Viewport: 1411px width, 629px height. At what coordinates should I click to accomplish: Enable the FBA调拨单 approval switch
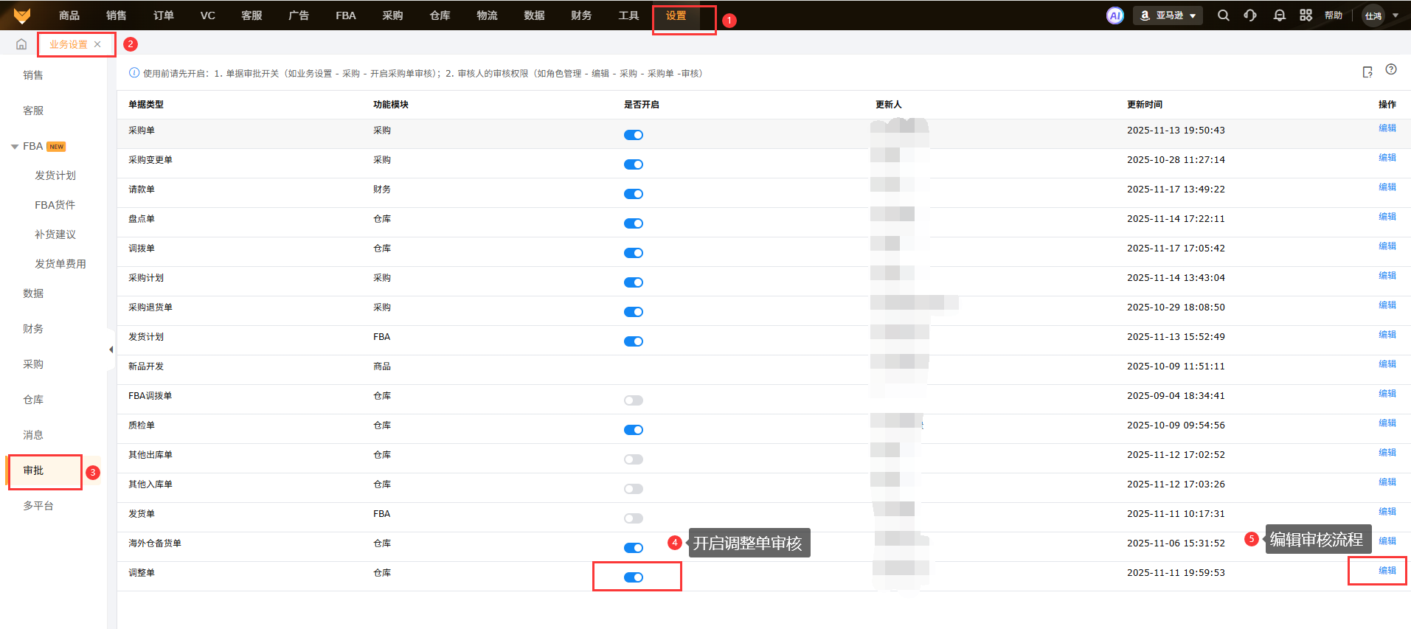click(634, 400)
